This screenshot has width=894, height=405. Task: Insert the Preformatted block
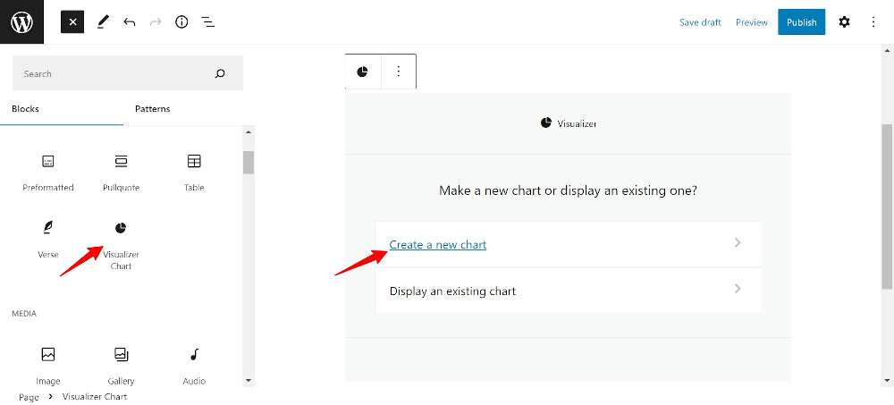tap(48, 173)
